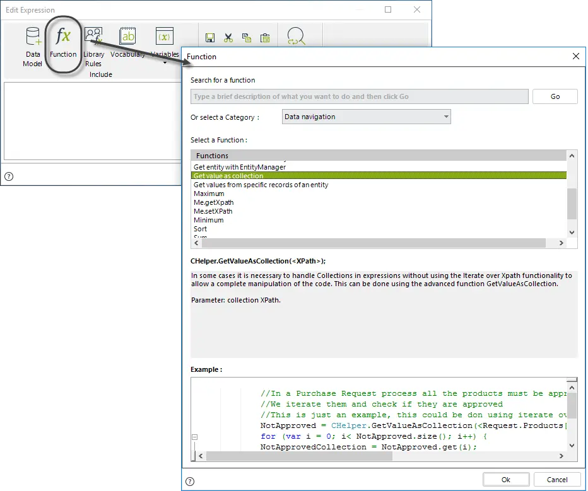This screenshot has height=491, width=588.
Task: Select 'Get value as collection' function
Action: coord(379,176)
